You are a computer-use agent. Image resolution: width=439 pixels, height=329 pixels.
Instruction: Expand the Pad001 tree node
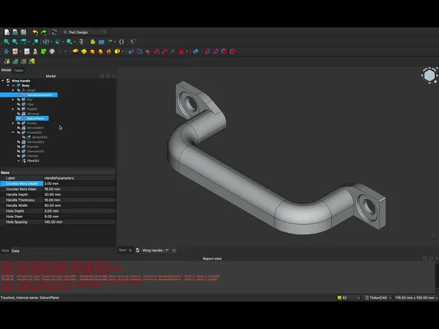coord(13,109)
